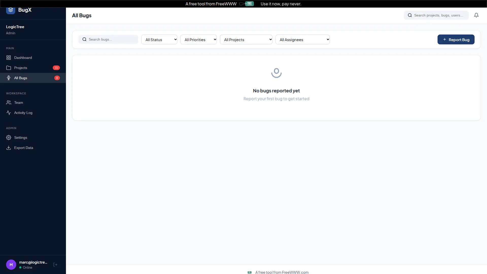The height and width of the screenshot is (274, 487).
Task: Click the small tag icon in footer
Action: [250, 272]
